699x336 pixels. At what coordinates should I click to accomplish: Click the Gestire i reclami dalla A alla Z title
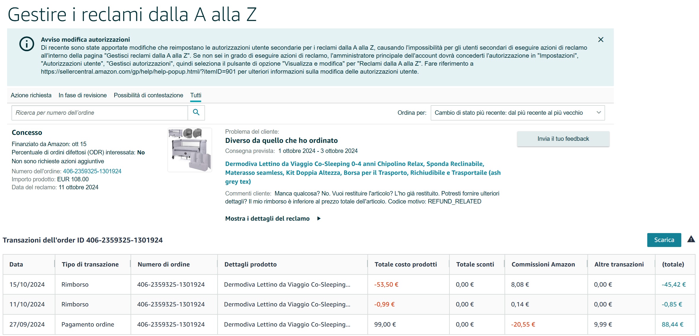[x=132, y=14]
